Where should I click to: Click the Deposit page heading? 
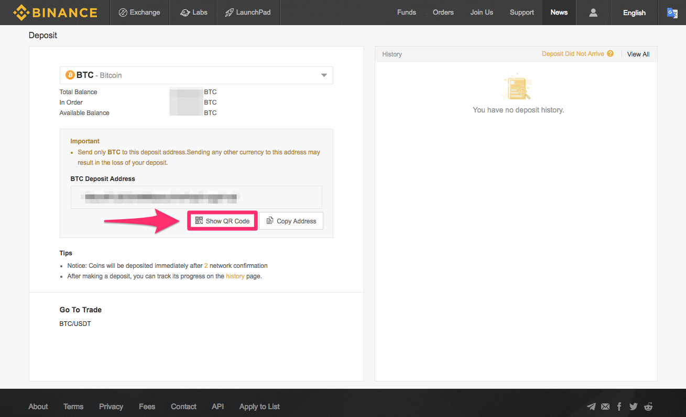(43, 36)
